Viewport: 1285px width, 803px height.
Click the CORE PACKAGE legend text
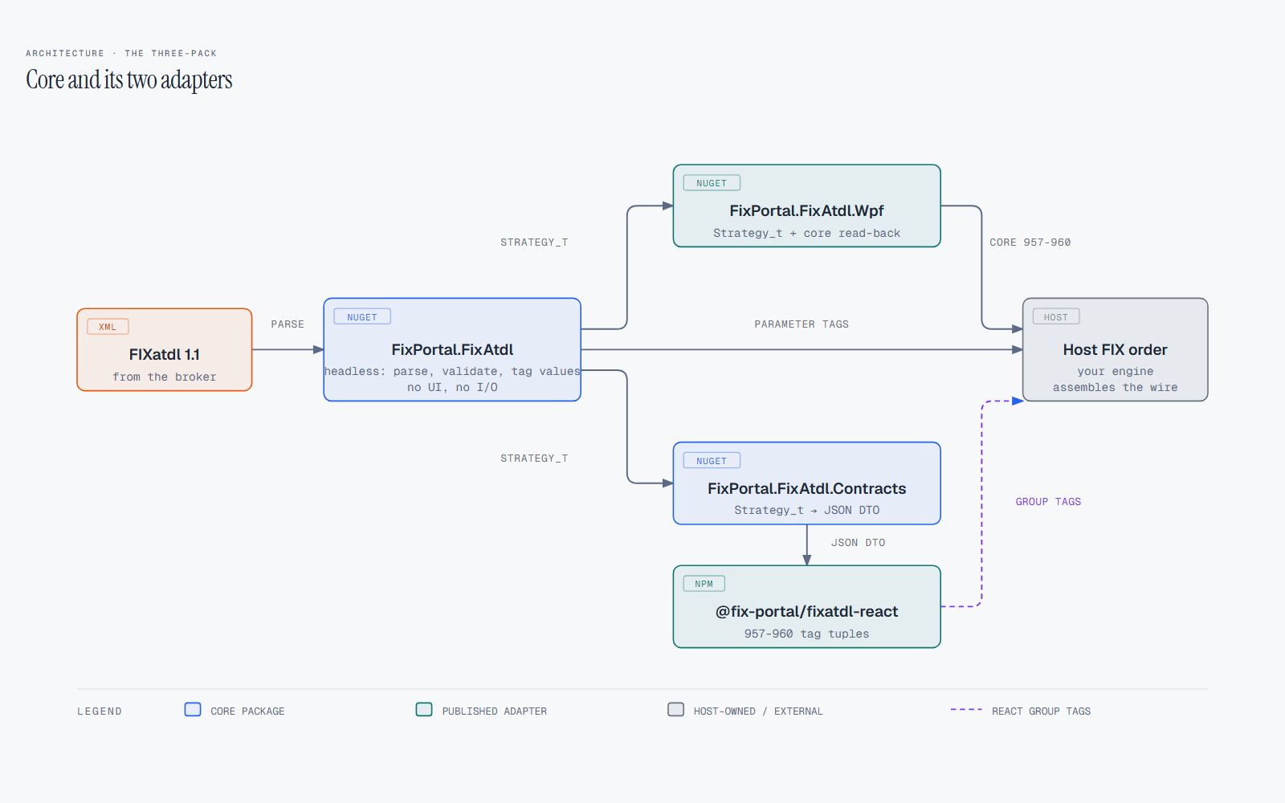[247, 711]
